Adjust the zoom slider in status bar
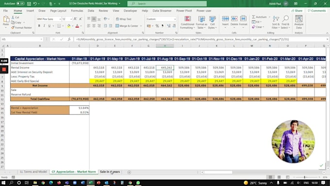 click(x=305, y=177)
